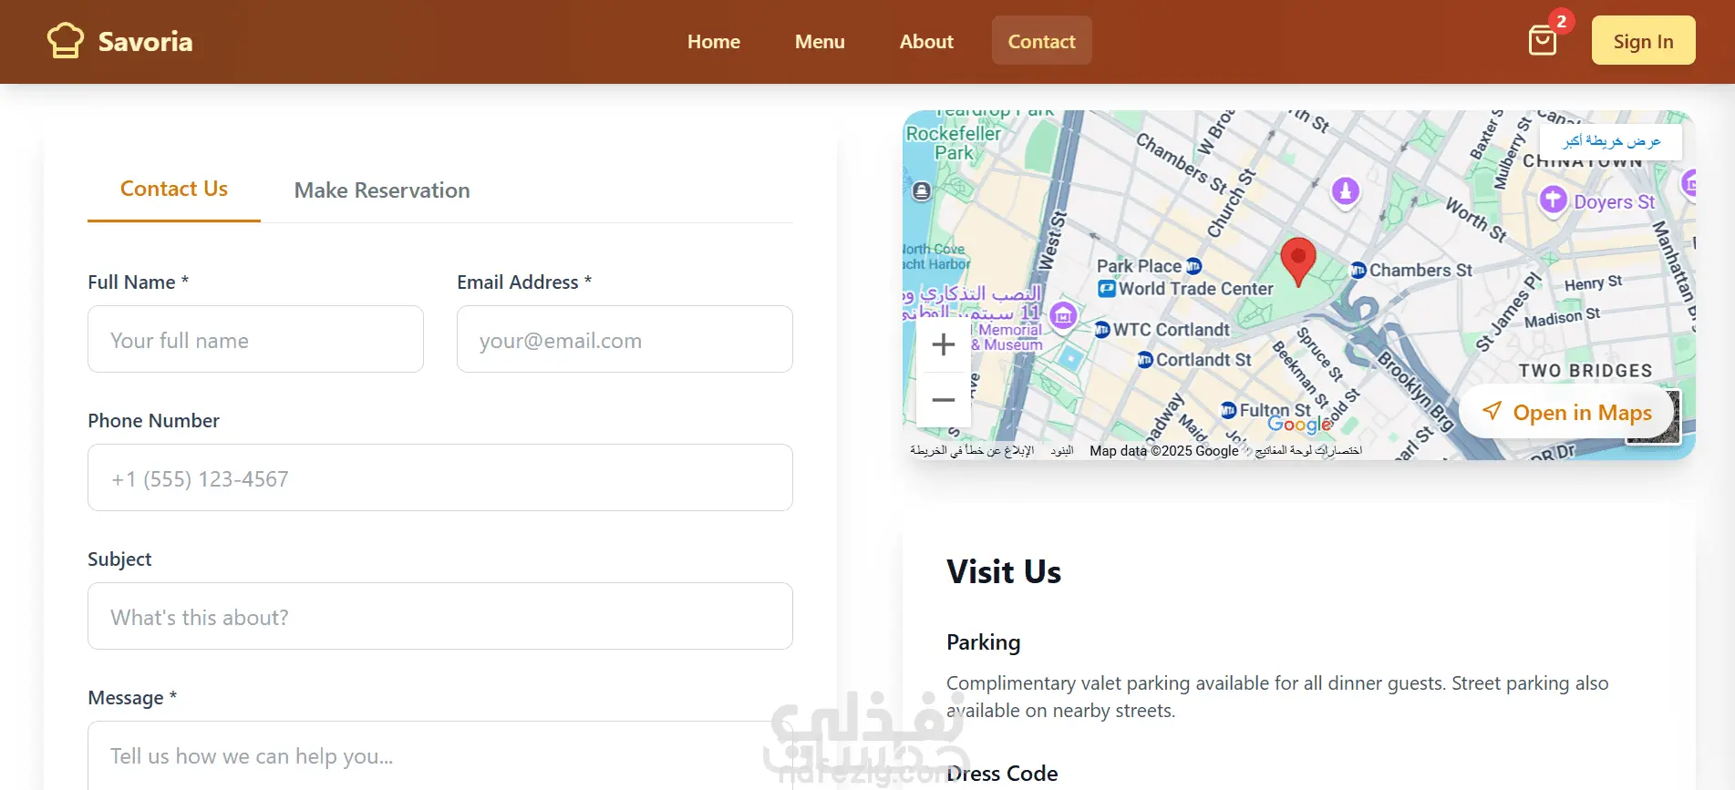Click the purple marker beside Doyers St

coord(1554,200)
